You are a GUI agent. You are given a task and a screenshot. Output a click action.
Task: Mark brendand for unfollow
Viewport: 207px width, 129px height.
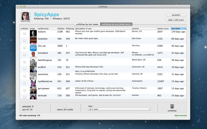pos(25,55)
